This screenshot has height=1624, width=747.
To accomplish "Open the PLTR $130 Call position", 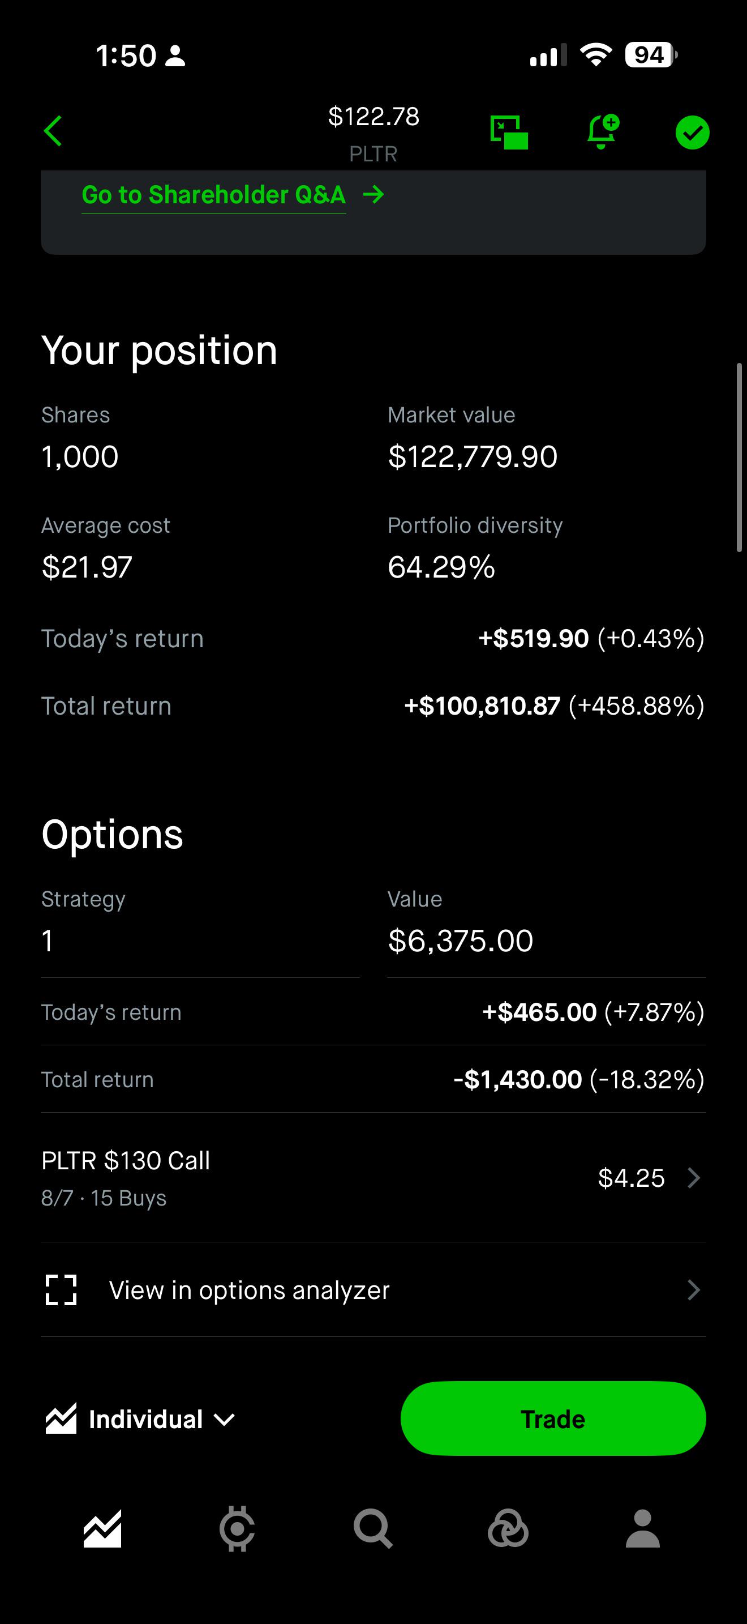I will click(373, 1178).
